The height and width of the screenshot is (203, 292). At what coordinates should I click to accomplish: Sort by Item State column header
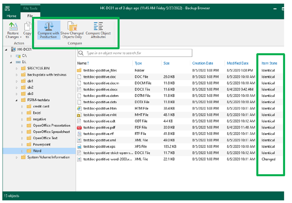269,63
